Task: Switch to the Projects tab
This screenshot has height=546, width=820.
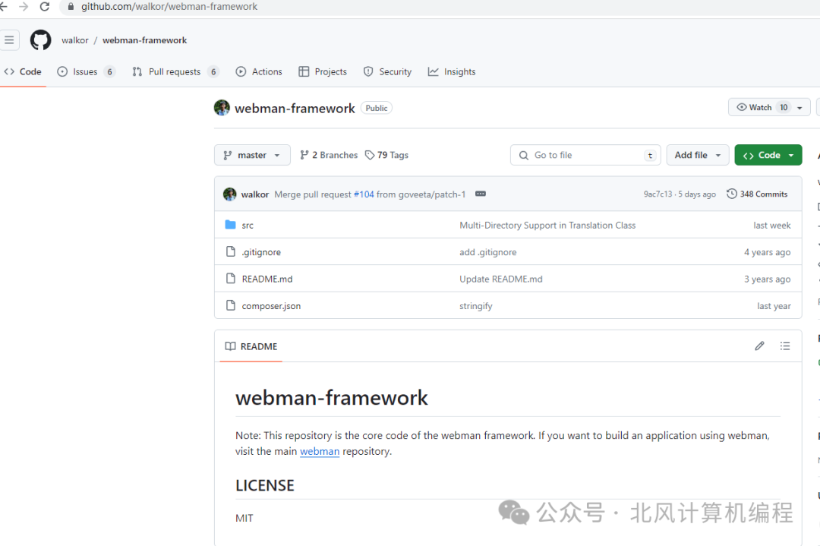Action: (323, 71)
